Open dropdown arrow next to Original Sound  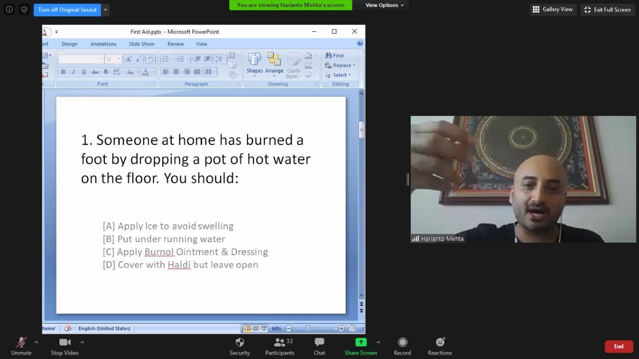[105, 9]
